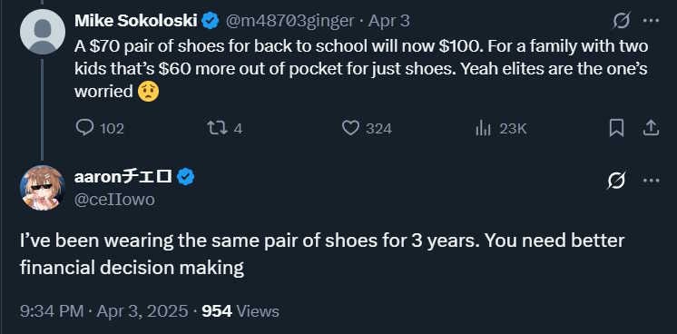Open the more options menu on Mike's tweet
The image size is (677, 334).
(651, 20)
